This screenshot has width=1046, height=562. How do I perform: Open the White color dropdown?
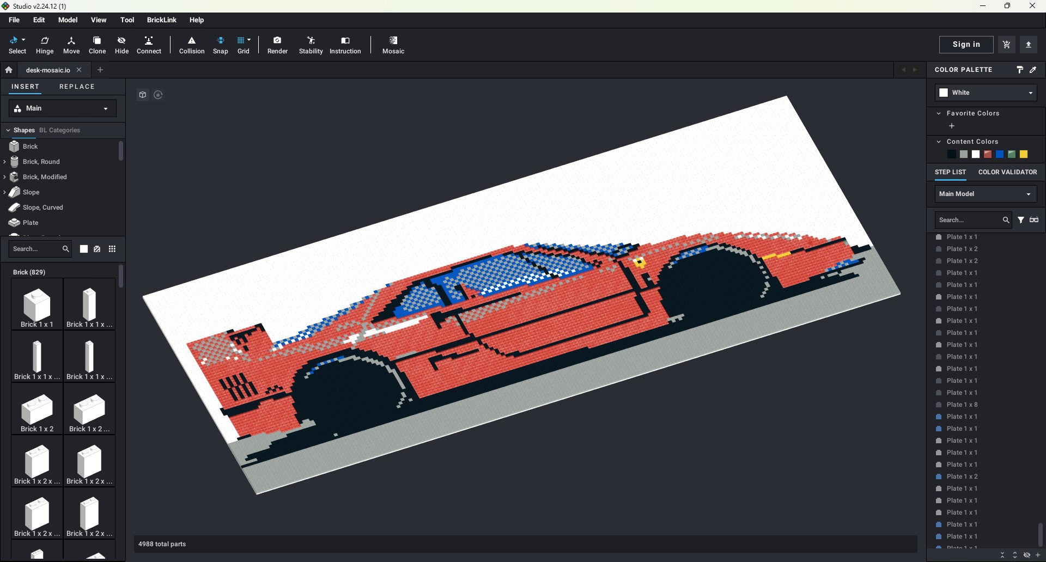pyautogui.click(x=986, y=93)
